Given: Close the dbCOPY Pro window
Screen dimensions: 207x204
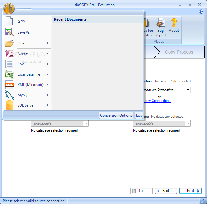Looking at the screenshot, I should coord(199,5).
